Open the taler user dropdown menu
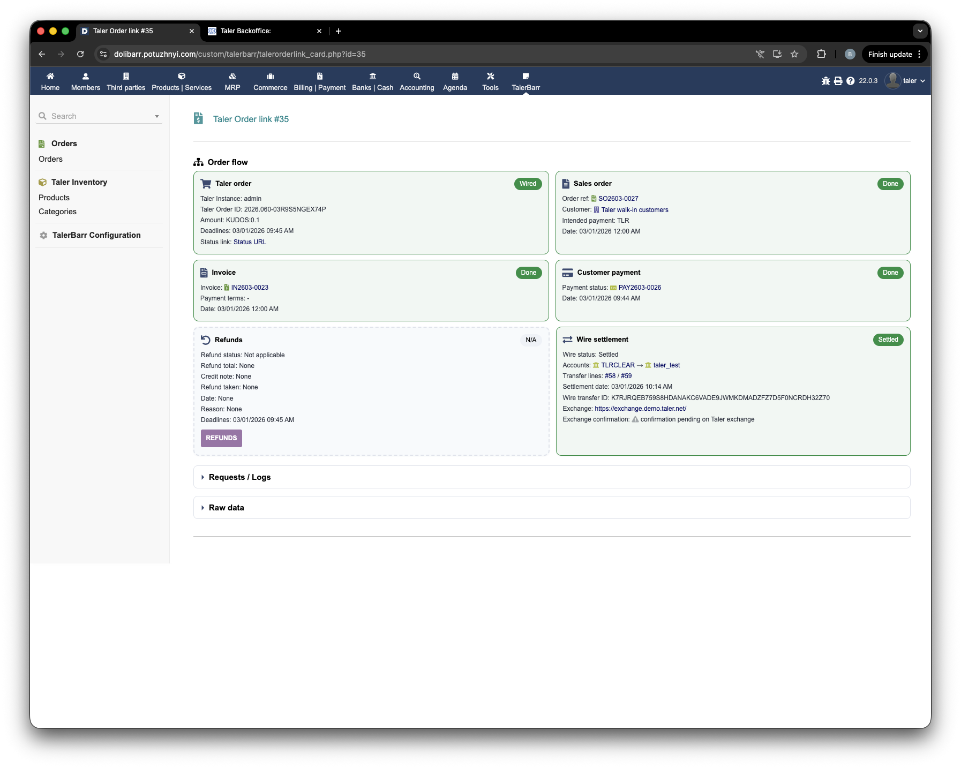The image size is (961, 768). pos(905,81)
